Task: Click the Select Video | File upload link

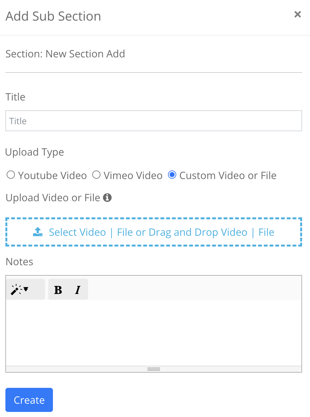Action: 77,232
